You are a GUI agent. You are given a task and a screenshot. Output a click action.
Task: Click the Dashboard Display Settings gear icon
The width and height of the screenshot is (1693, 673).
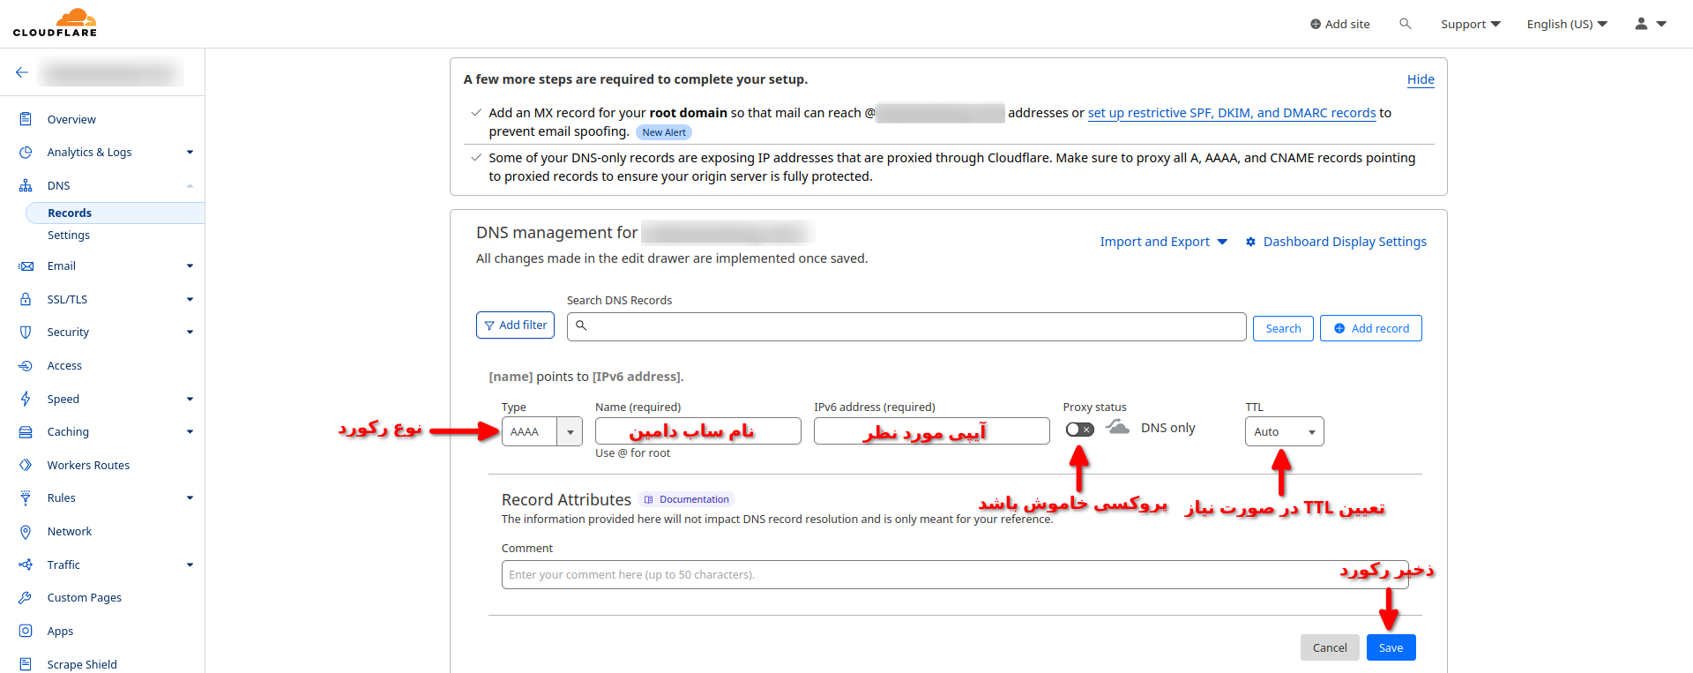(x=1250, y=242)
